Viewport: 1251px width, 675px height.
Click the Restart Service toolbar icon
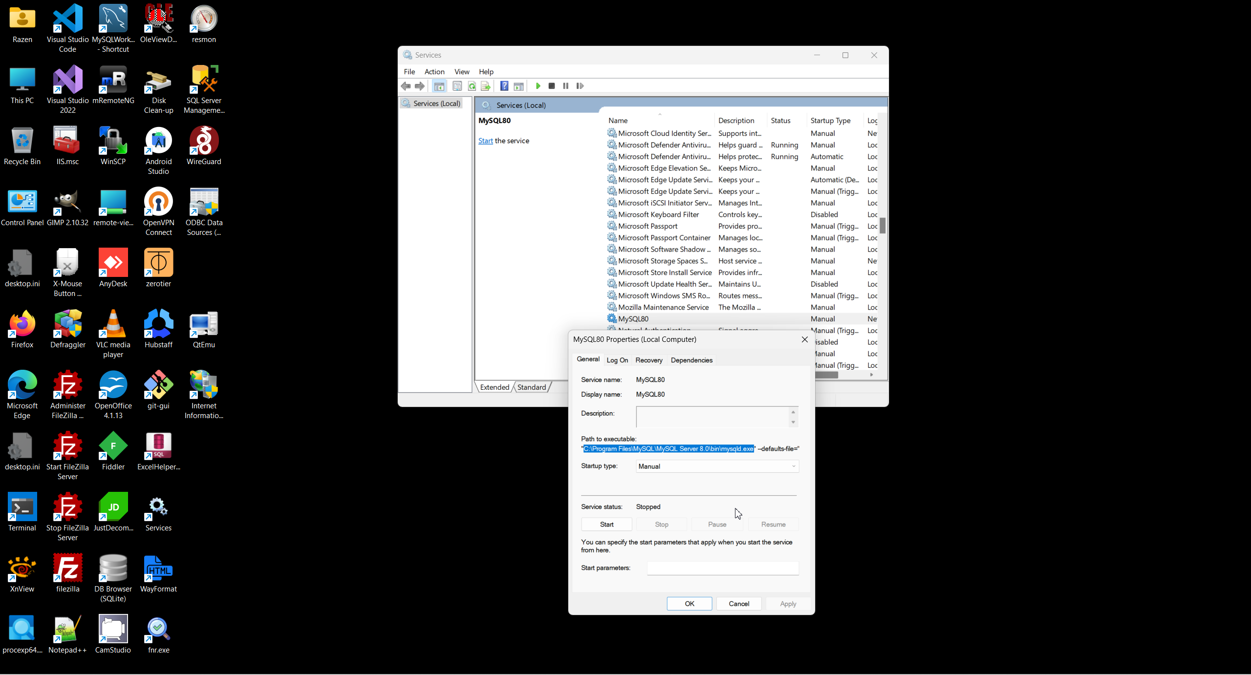580,86
